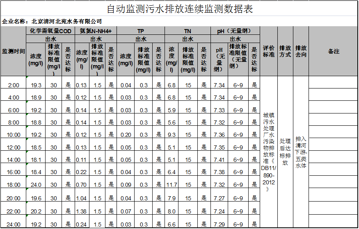Select ammonia value 1.38 in 22:00 row
The height and width of the screenshot is (229, 359).
[x=82, y=208]
